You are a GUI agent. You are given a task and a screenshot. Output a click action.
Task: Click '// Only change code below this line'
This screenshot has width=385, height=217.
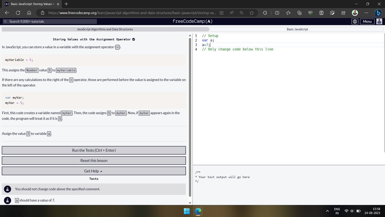click(237, 49)
